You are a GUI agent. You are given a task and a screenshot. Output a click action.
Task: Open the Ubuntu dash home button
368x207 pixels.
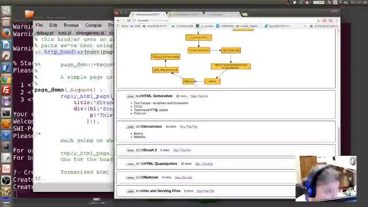[x=6, y=11]
